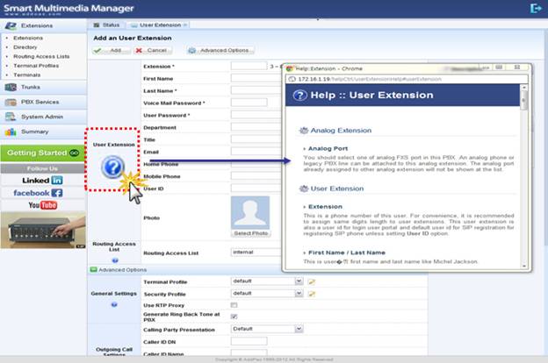
Task: Click the Select Photo button
Action: pyautogui.click(x=251, y=233)
